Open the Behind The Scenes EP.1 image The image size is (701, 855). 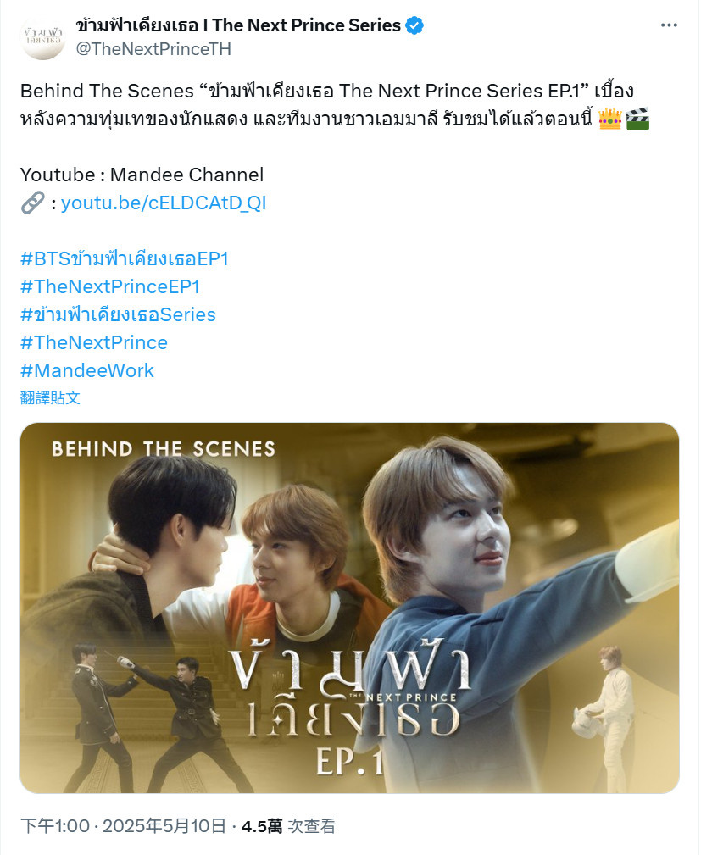[x=350, y=608]
